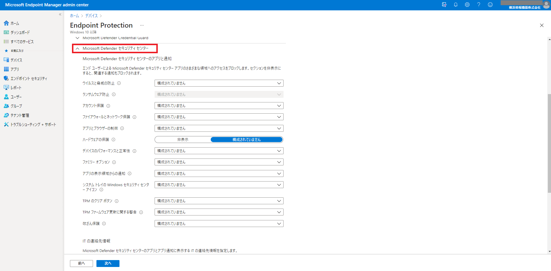Image resolution: width=551 pixels, height=271 pixels.
Task: Open the TPM のクリア ボタン dropdown
Action: point(219,201)
